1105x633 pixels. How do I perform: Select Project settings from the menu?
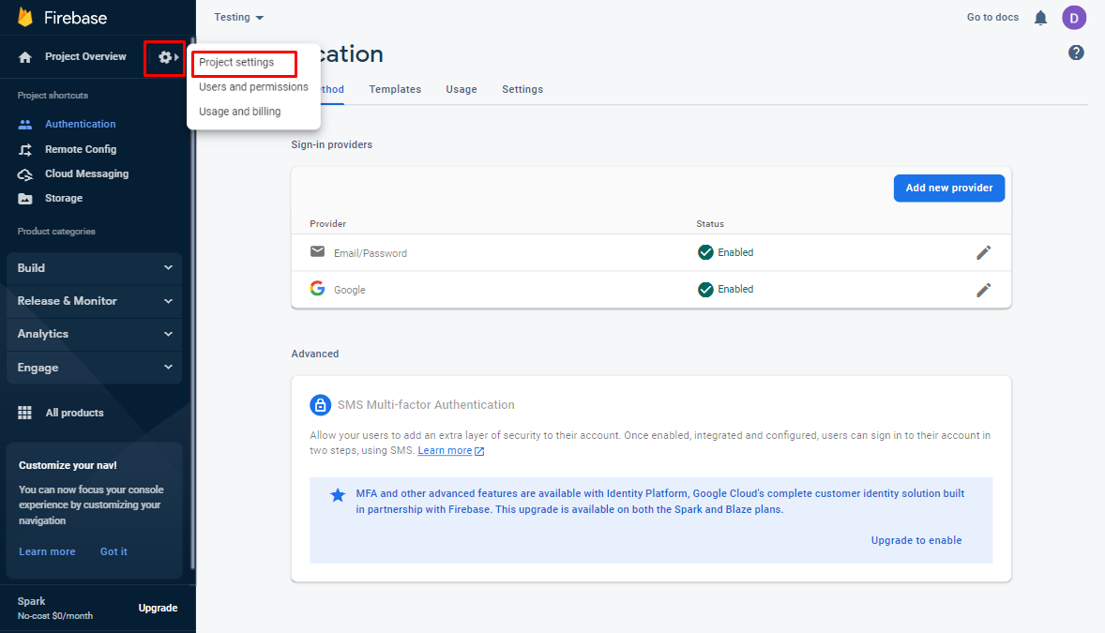236,62
